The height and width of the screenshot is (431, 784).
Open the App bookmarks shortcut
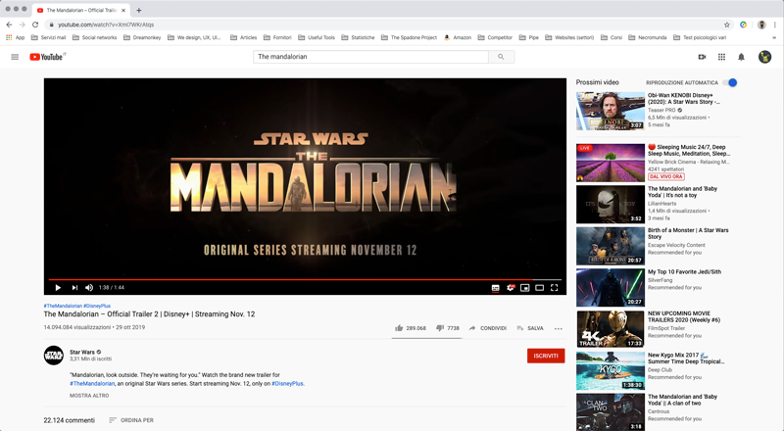(x=15, y=37)
